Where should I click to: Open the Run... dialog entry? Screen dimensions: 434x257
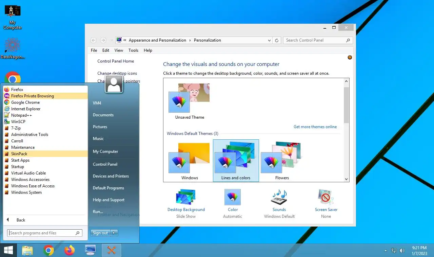coord(98,212)
